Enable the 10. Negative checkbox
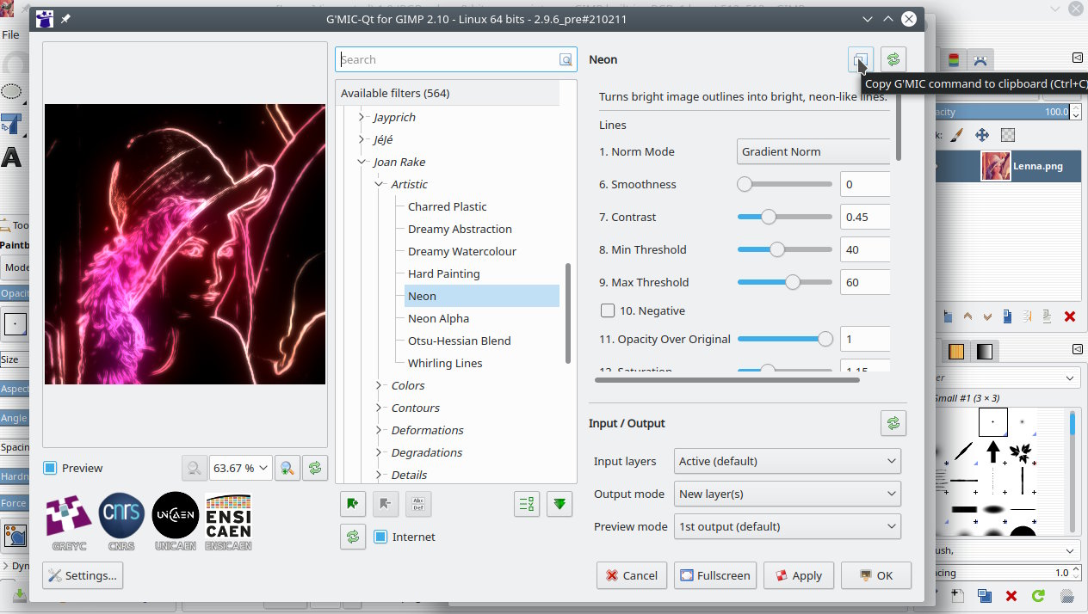The width and height of the screenshot is (1088, 614). pos(608,310)
